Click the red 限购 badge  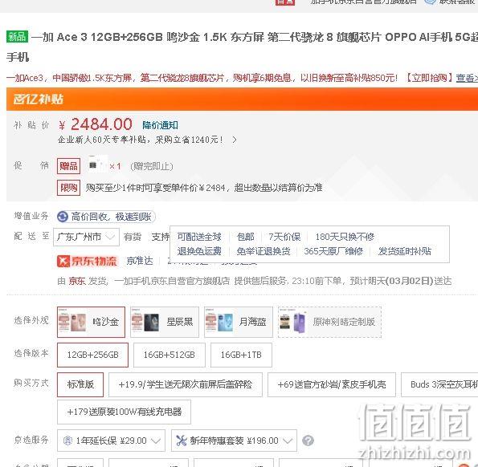pyautogui.click(x=68, y=188)
